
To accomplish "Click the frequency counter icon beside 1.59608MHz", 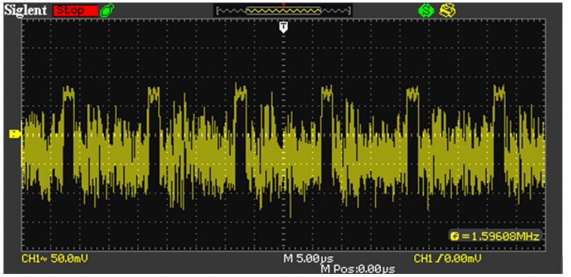I will click(x=454, y=236).
